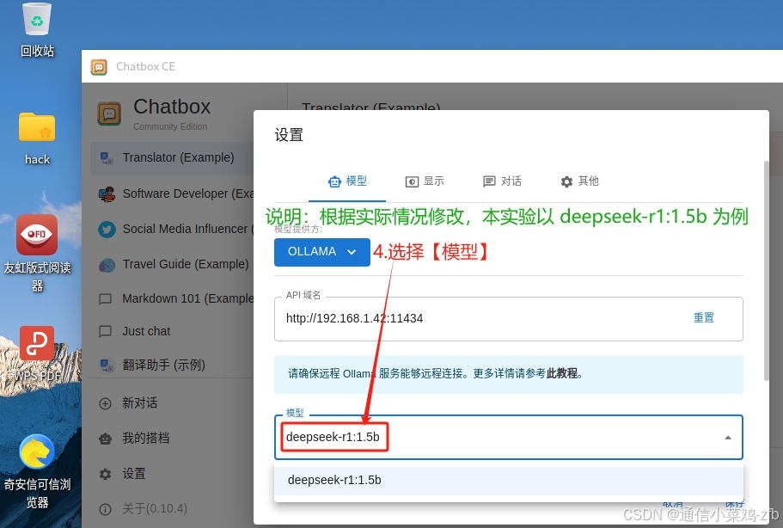The height and width of the screenshot is (528, 783).
Task: Click Software Developer avatar icon
Action: coord(107,193)
